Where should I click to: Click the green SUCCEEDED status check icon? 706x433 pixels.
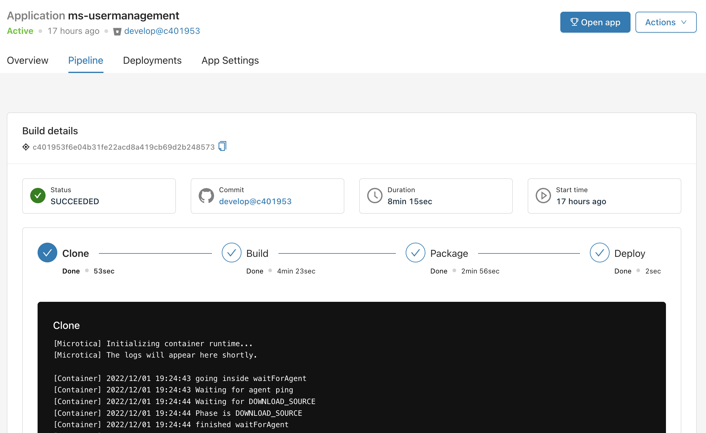click(38, 196)
